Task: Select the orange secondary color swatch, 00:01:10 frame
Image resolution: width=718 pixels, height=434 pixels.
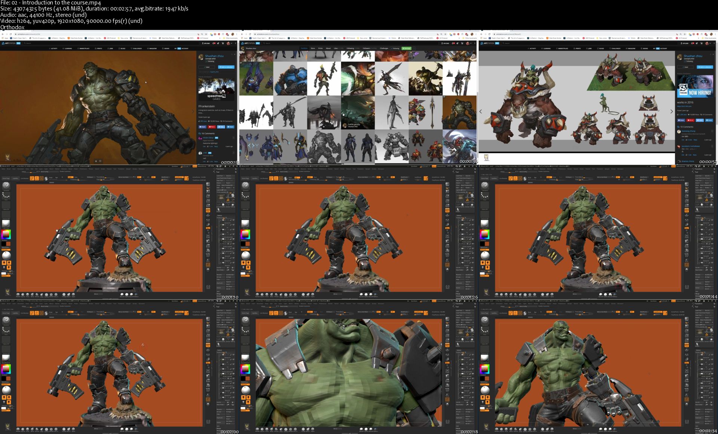Action: [x=8, y=244]
